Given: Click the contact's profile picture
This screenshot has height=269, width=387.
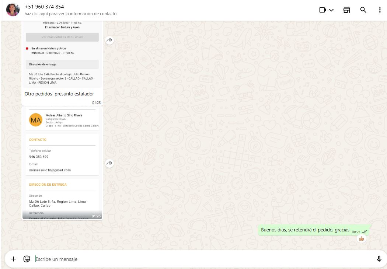Looking at the screenshot, I should [13, 10].
